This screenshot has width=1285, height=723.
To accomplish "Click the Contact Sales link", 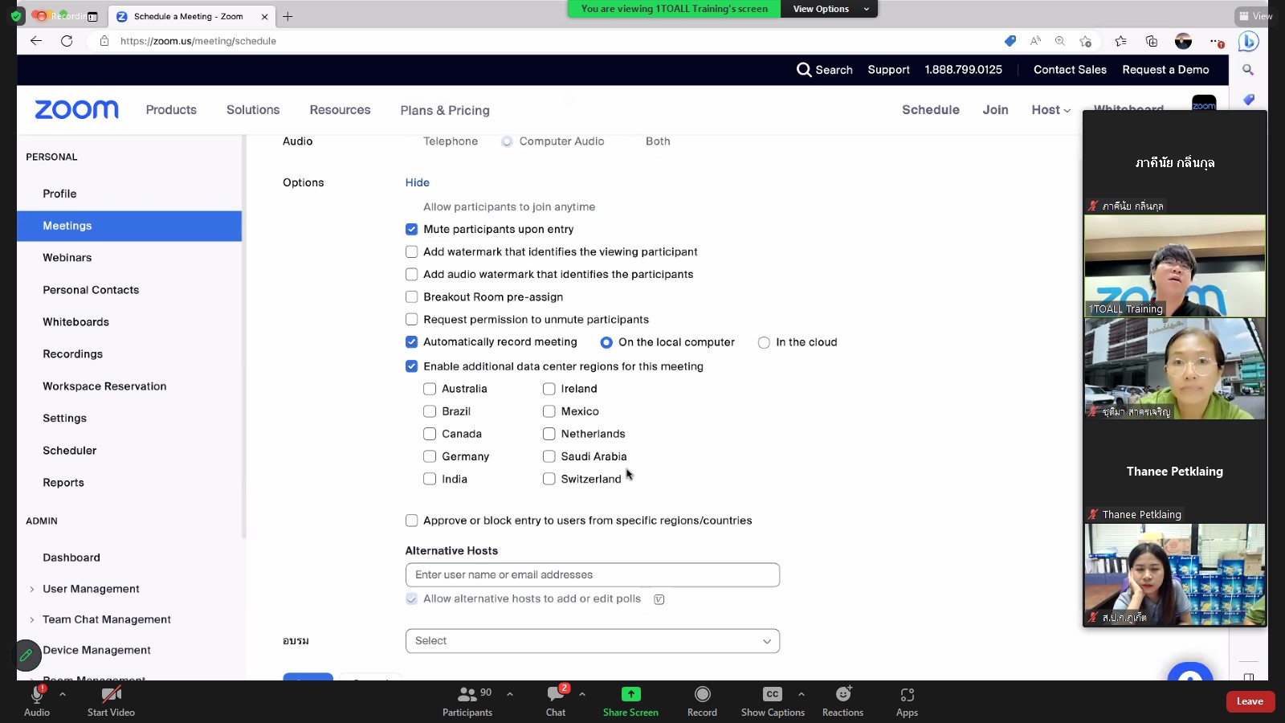I will coord(1070,70).
